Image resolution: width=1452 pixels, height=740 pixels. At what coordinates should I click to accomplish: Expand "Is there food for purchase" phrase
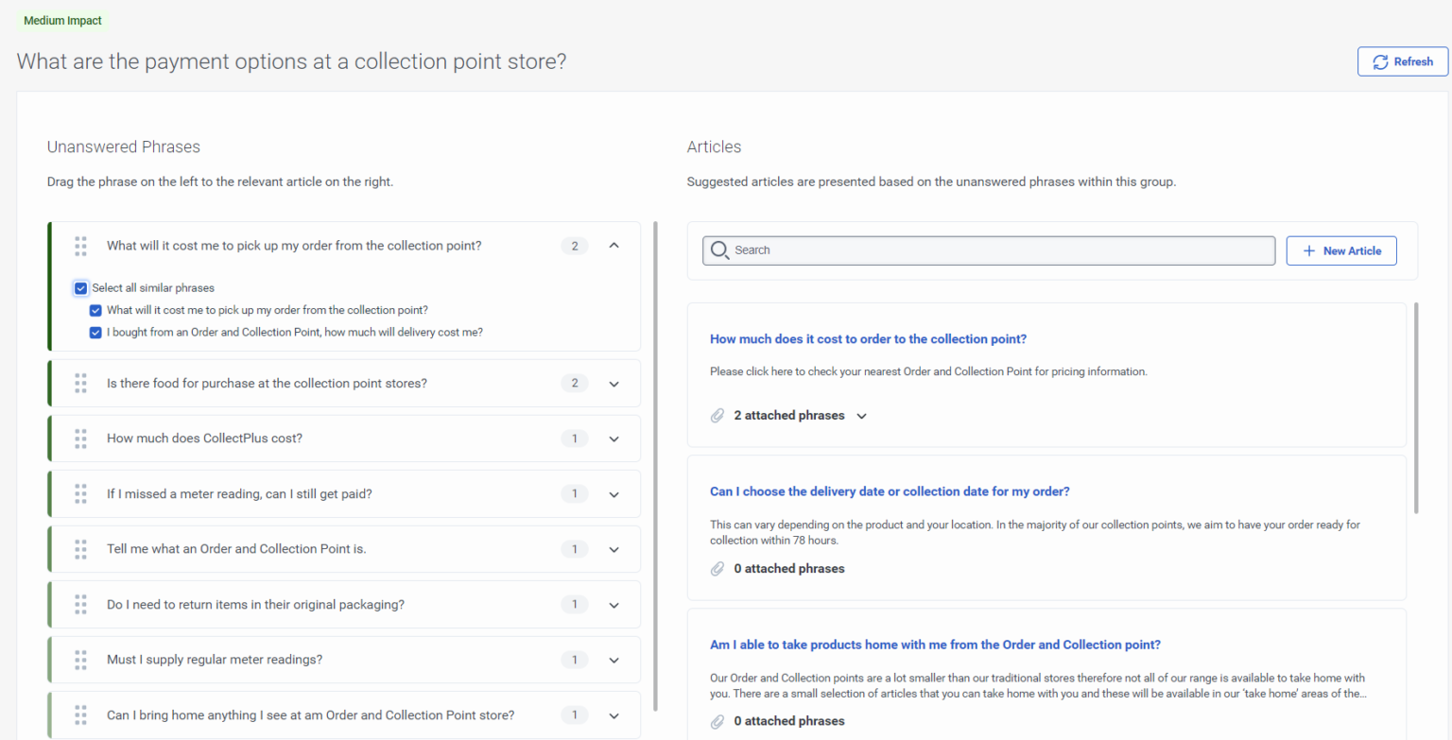point(614,383)
